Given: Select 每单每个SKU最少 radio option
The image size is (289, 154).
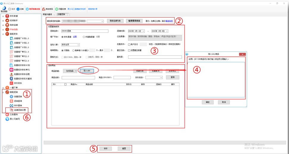Looking at the screenshot, I should tap(73, 50).
